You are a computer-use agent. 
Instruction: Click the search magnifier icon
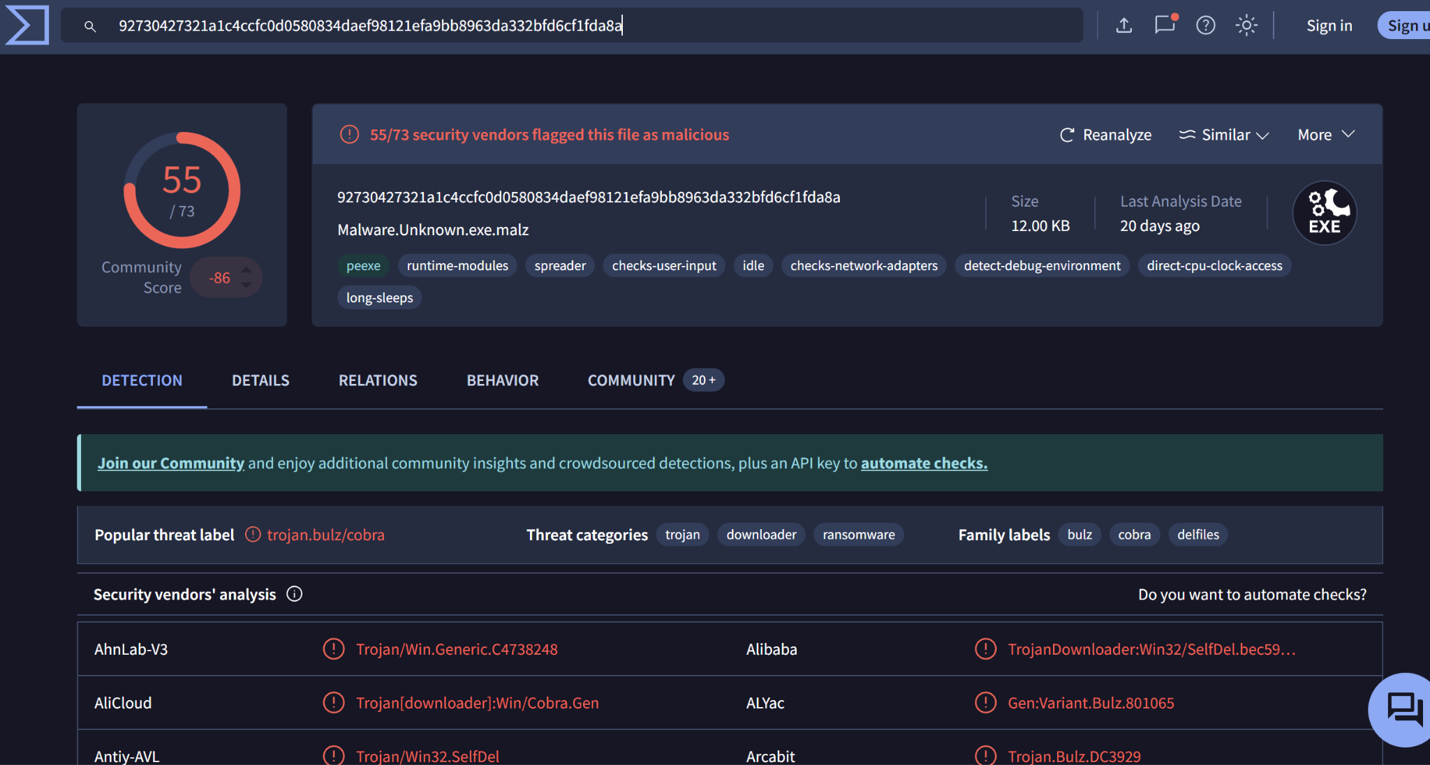tap(89, 27)
